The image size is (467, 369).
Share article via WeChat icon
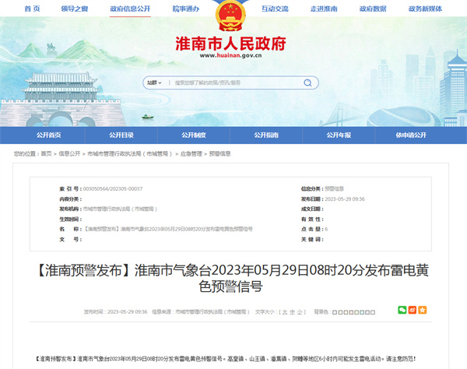click(x=402, y=310)
